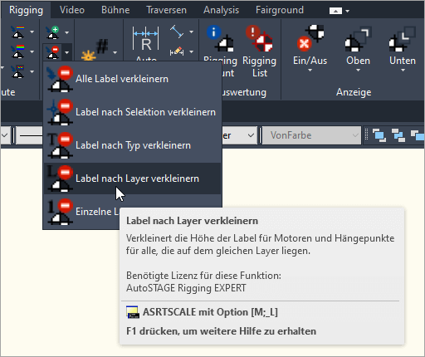Screen dimensions: 425x357
Task: Click the middle colored attribute icon
Action: coord(17,51)
